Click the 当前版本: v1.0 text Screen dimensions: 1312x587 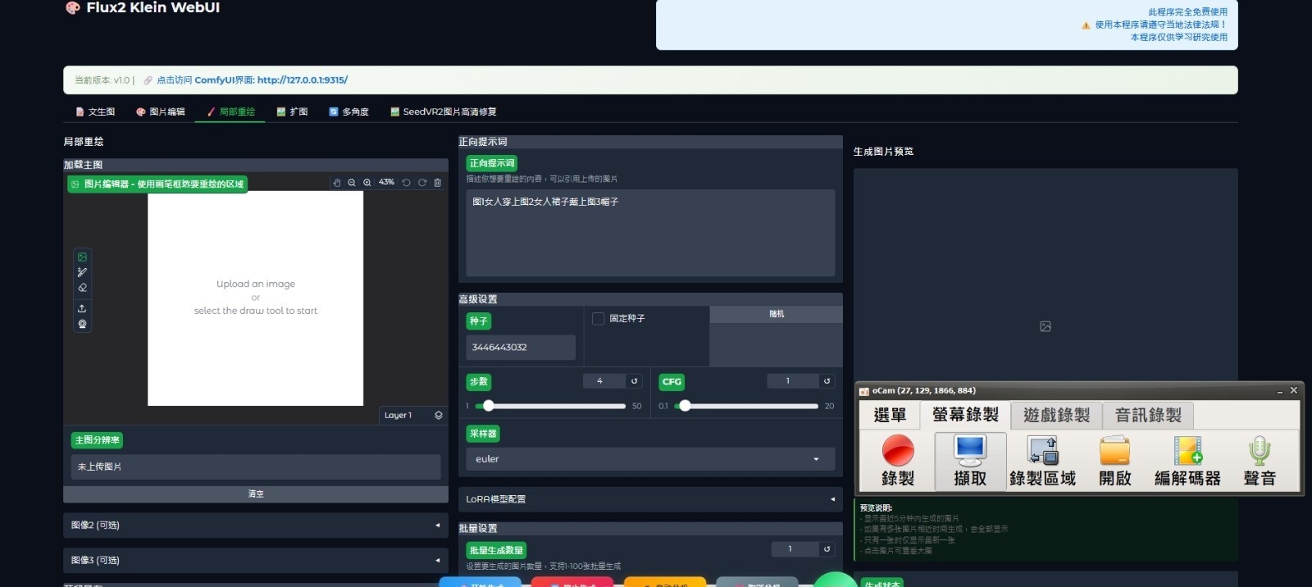pos(102,80)
